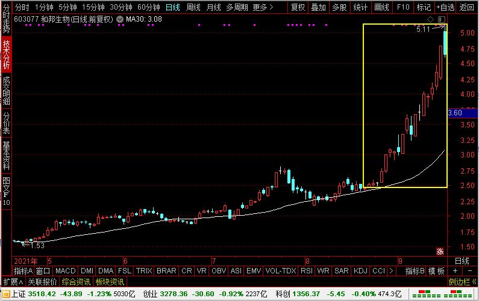
Task: Add stock with +自选 button
Action: click(445, 7)
